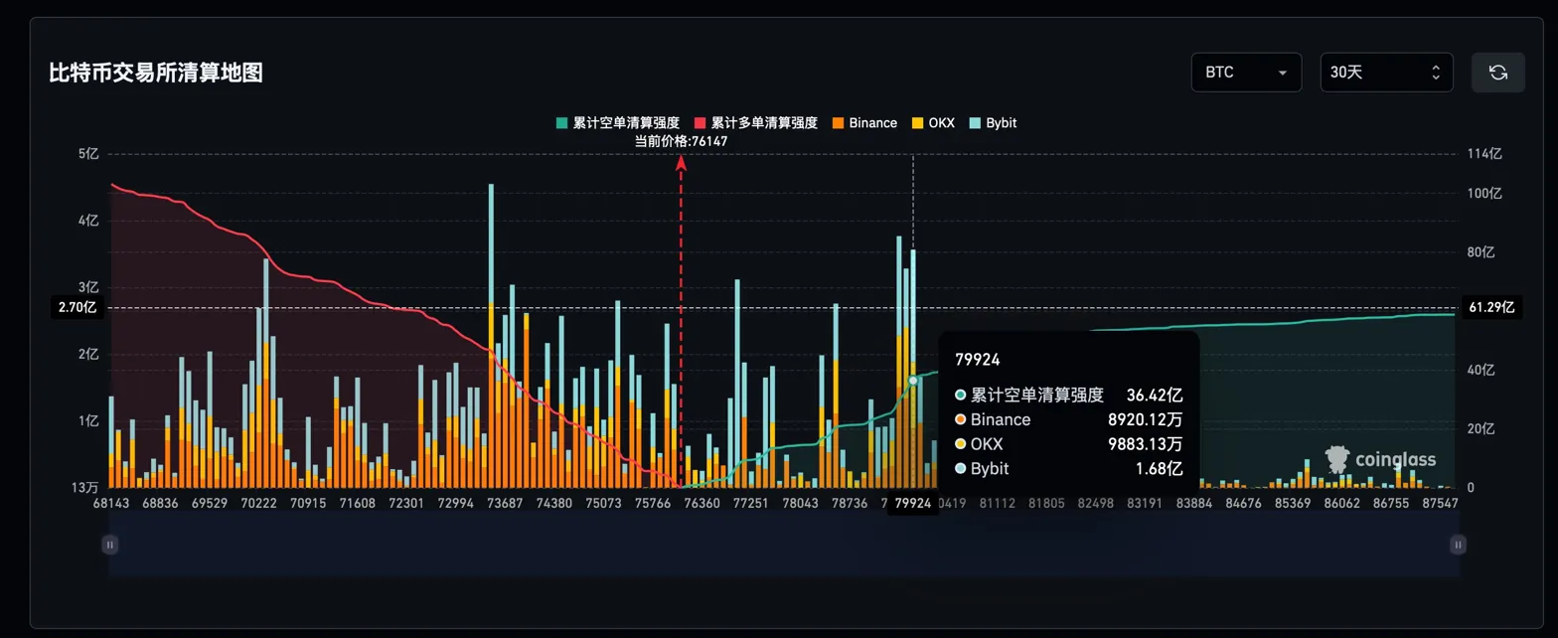This screenshot has height=638, width=1558.
Task: Click the 79924 heading in the tooltip
Action: [978, 360]
